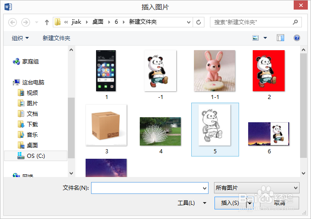Open the recent locations dropdown arrow
311x219 pixels.
(x=36, y=22)
